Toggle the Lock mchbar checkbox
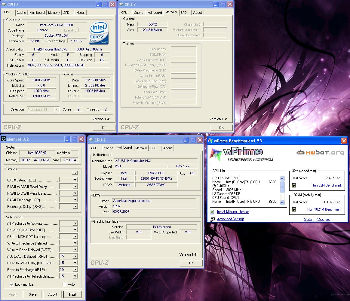 pos(11,284)
